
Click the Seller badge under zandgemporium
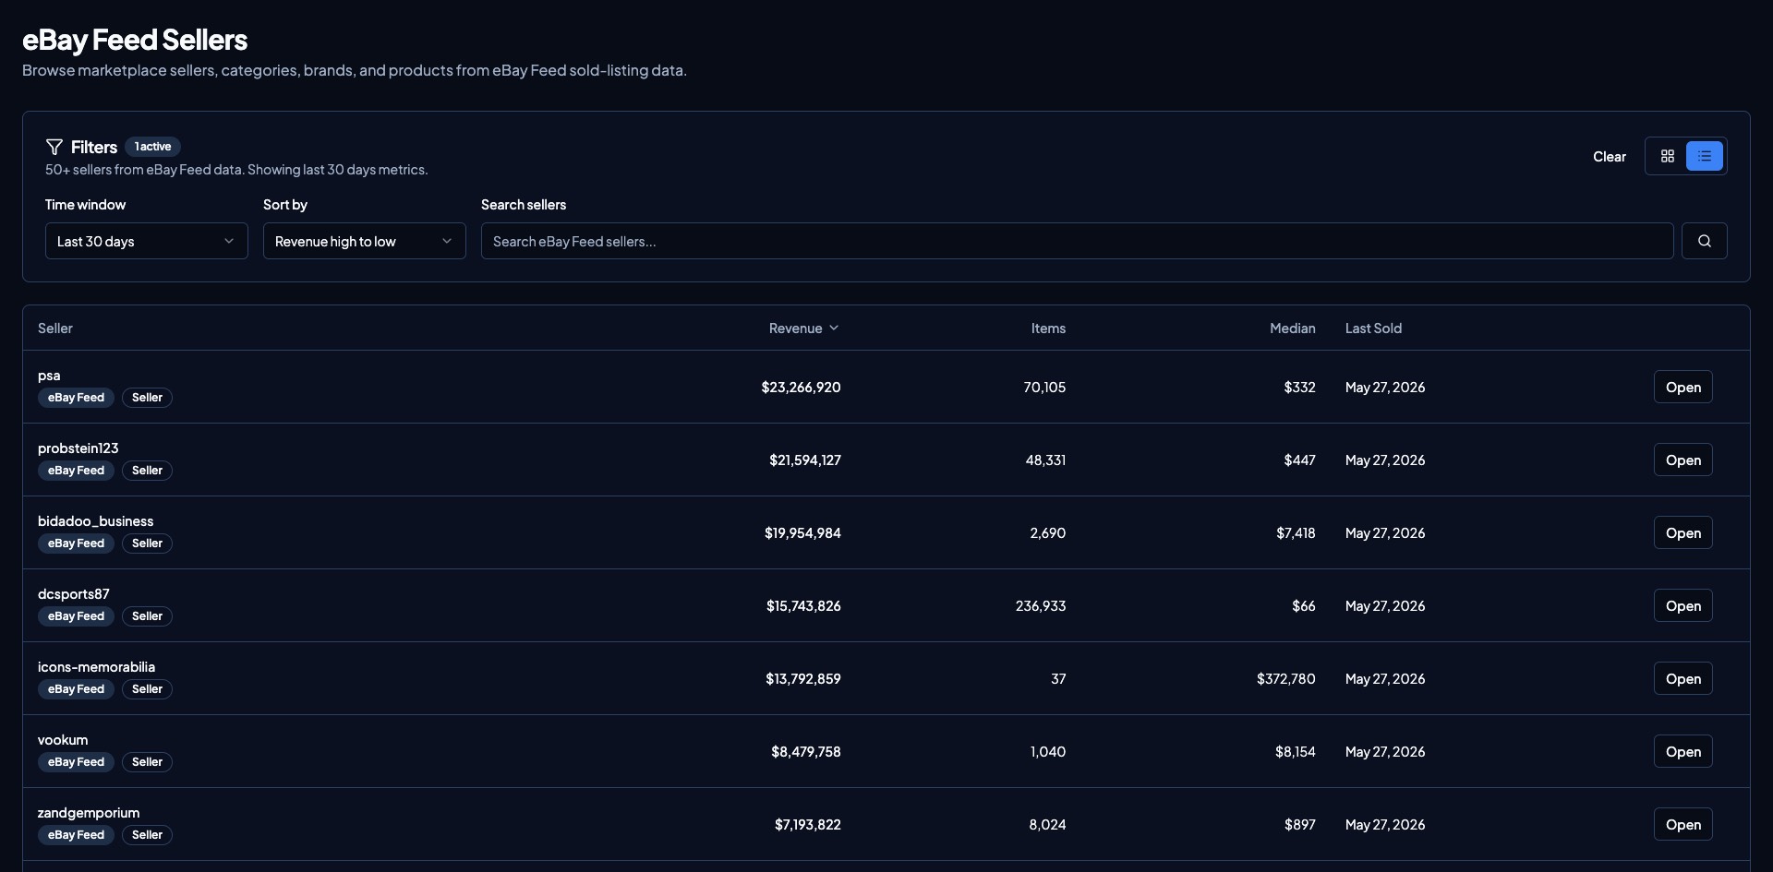tap(147, 835)
